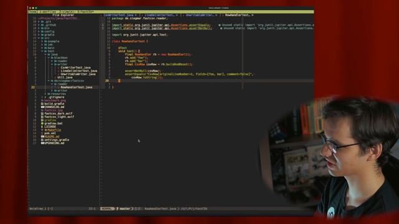
Task: Click the NORMAL mode indicator
Action: 107,209
